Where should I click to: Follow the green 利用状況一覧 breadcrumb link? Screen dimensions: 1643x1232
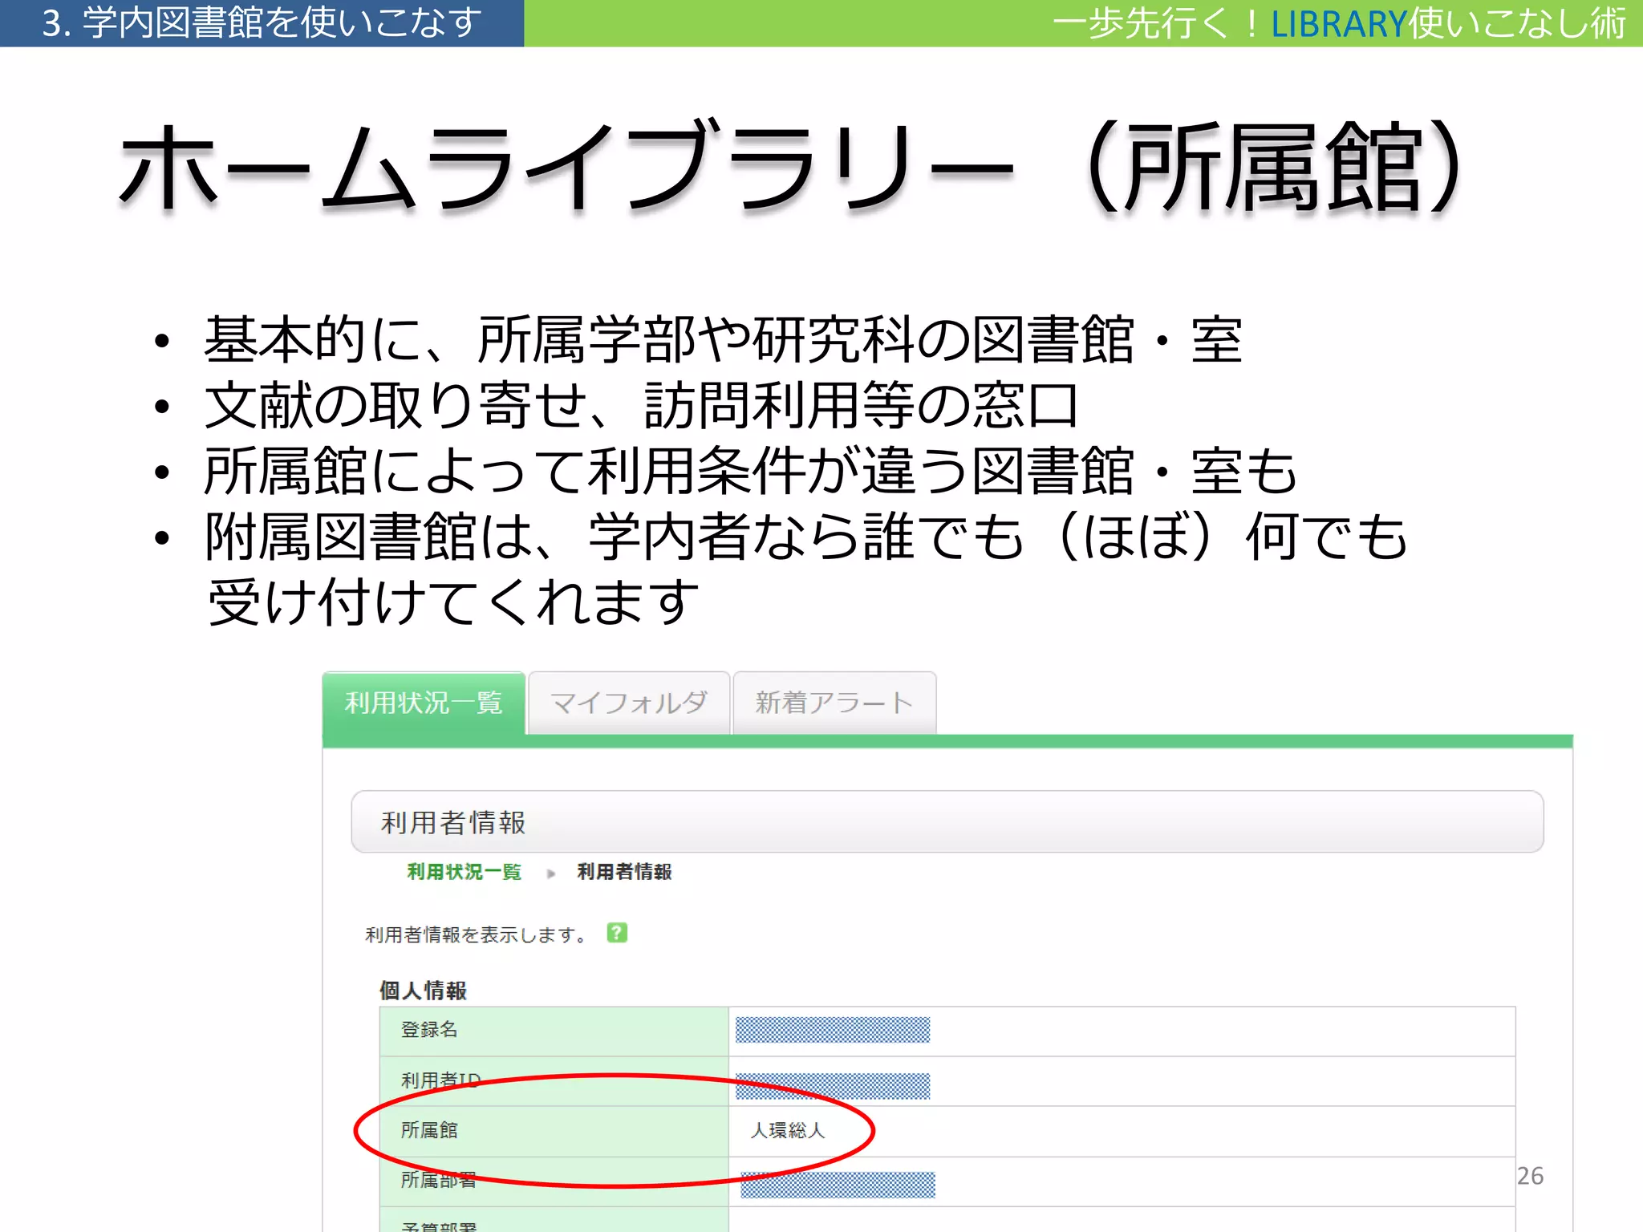point(464,872)
